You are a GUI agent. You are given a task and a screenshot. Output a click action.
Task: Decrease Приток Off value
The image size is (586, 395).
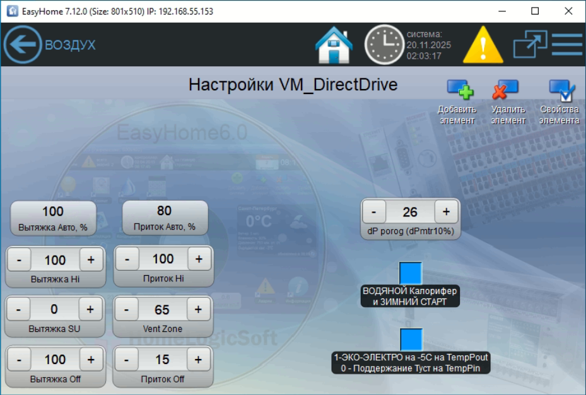click(127, 359)
